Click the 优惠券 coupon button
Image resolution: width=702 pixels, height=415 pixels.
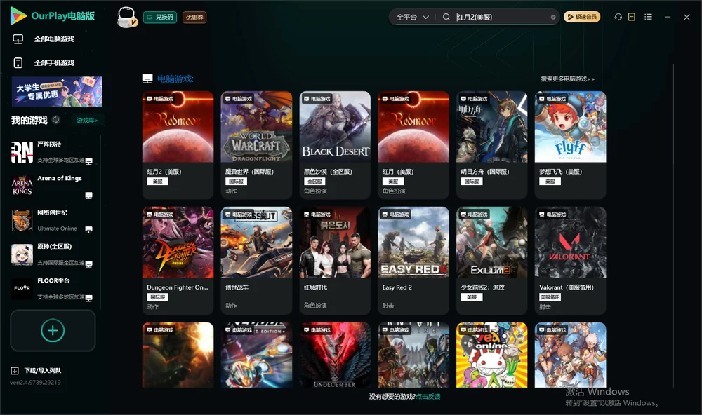click(x=194, y=18)
